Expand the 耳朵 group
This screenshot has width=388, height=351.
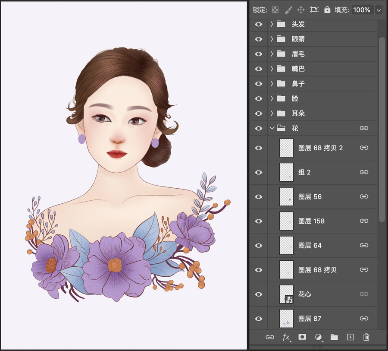[x=272, y=113]
